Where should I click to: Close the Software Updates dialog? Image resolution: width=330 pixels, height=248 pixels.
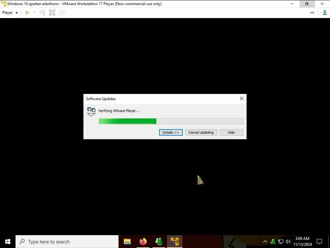(242, 98)
